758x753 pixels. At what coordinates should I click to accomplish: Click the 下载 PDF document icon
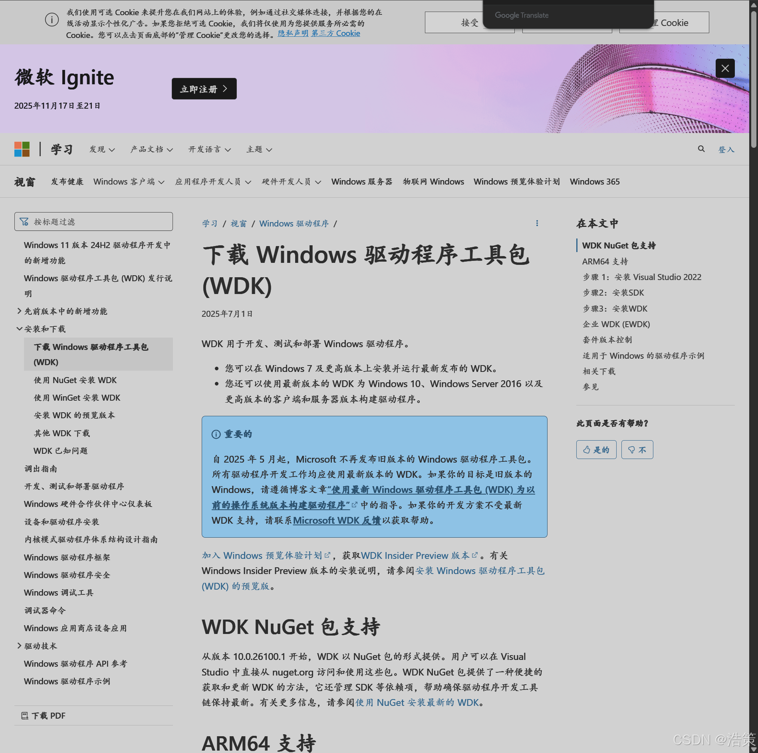[25, 716]
